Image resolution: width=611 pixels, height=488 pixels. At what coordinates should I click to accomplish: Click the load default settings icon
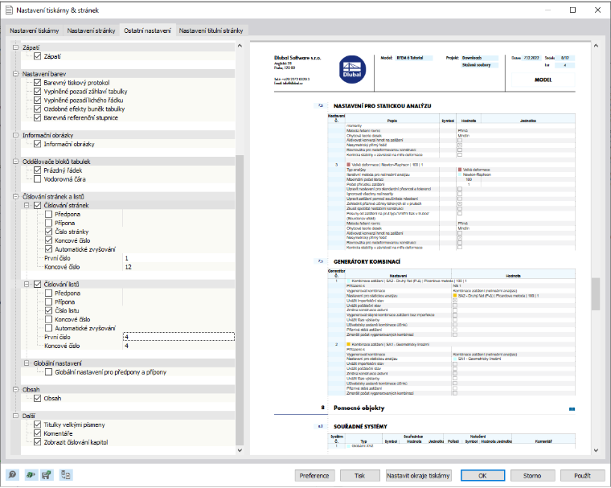coord(30,475)
